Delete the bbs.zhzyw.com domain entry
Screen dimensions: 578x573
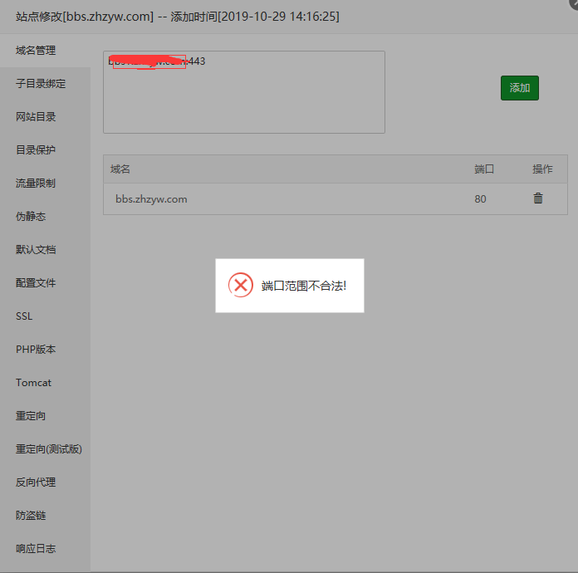click(x=538, y=198)
